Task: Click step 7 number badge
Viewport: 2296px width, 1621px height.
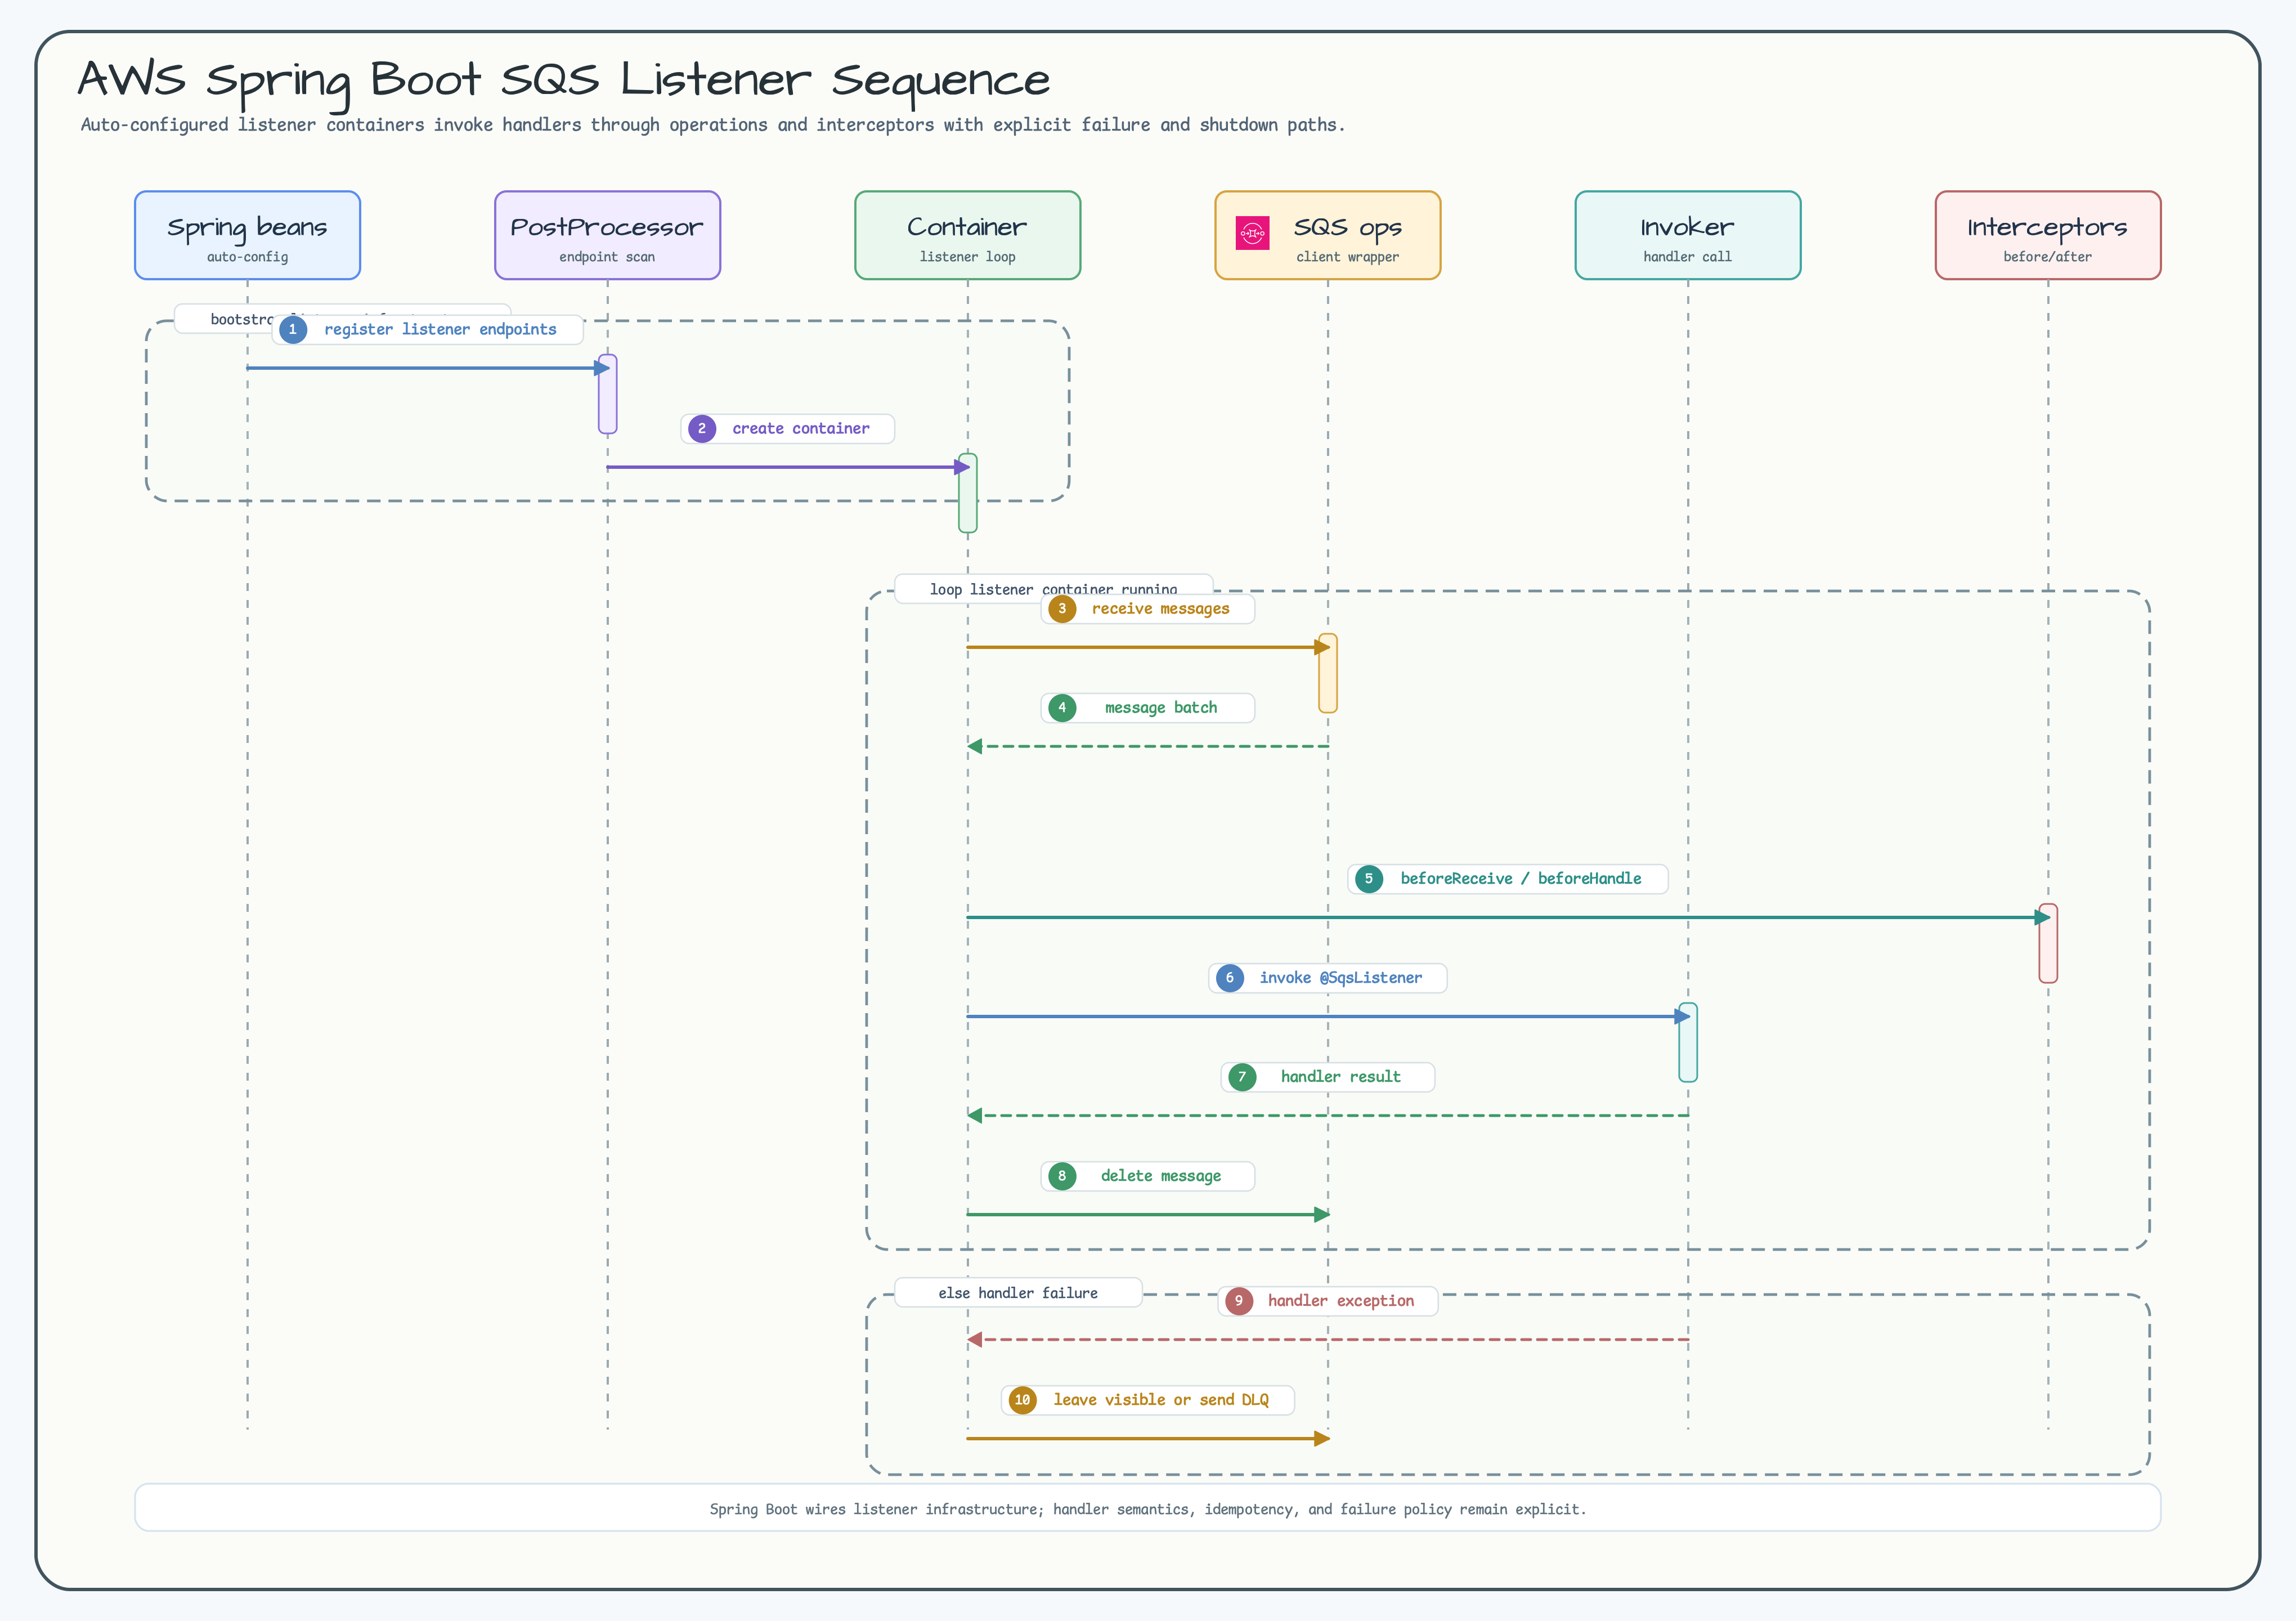Action: 1242,1076
